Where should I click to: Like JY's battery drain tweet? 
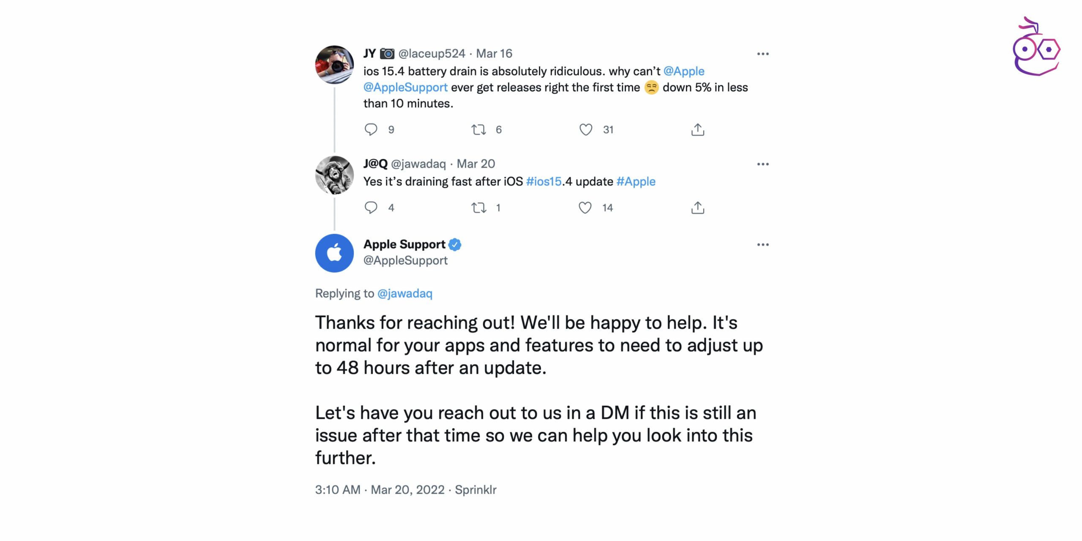[x=585, y=129]
